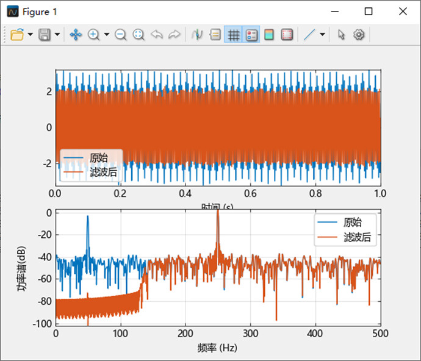Image resolution: width=421 pixels, height=361 pixels.
Task: Toggle the colorbar button
Action: coord(269,35)
